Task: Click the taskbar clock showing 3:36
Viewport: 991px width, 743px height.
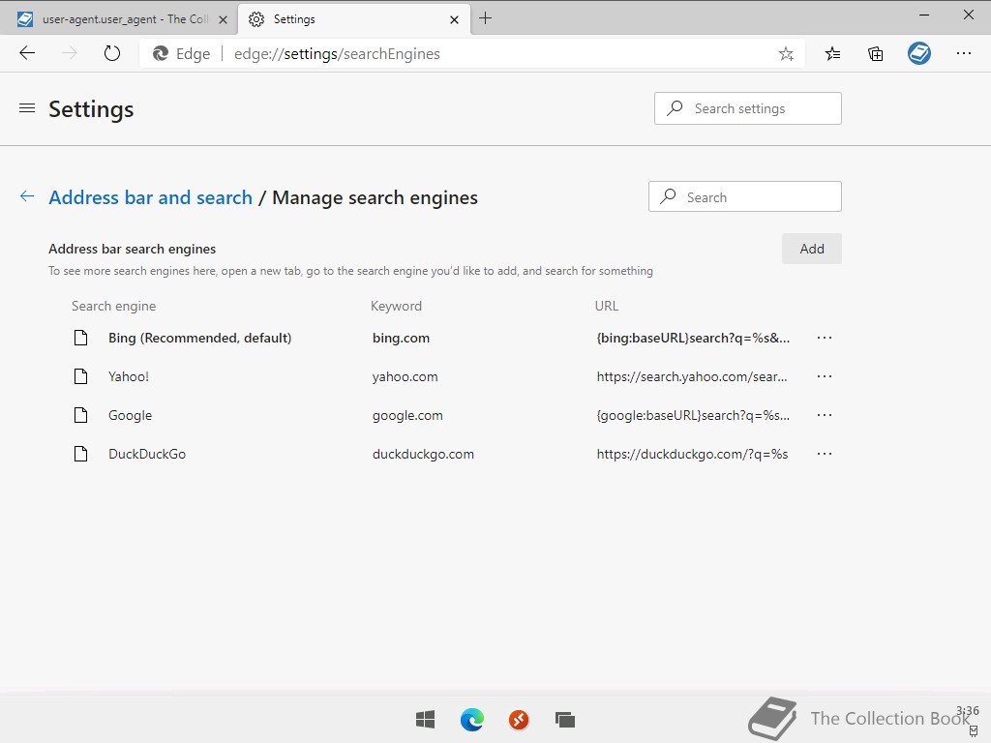Action: tap(968, 711)
